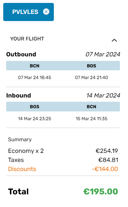The image size is (128, 207).
Task: Click the YOUR FLIGHT heading
Action: [27, 39]
